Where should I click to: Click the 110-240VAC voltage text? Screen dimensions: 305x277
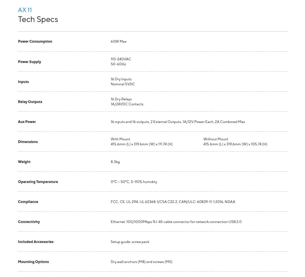click(121, 59)
